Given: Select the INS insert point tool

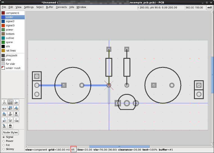Looking at the screenshot, I should click(10, 120).
